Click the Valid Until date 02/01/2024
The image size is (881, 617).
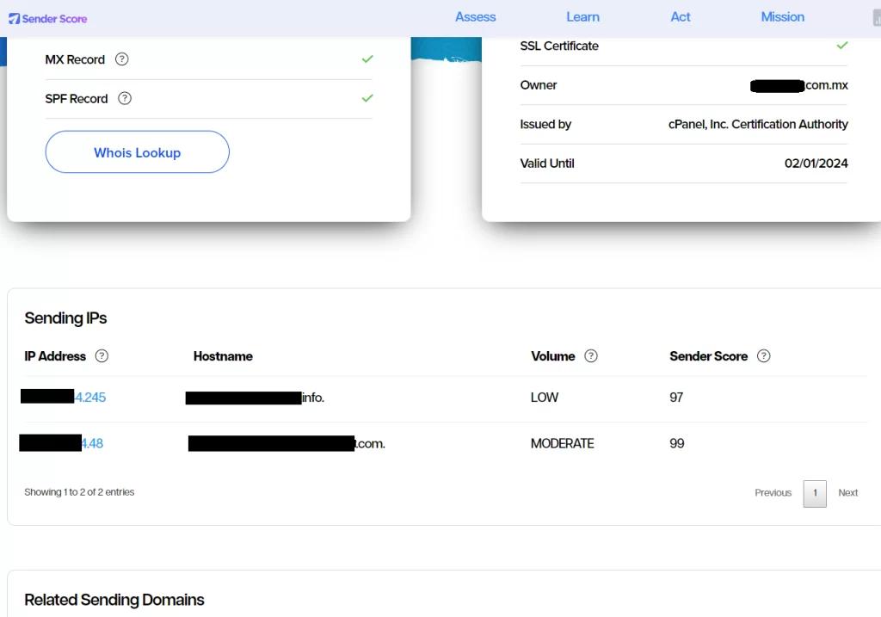pyautogui.click(x=816, y=164)
